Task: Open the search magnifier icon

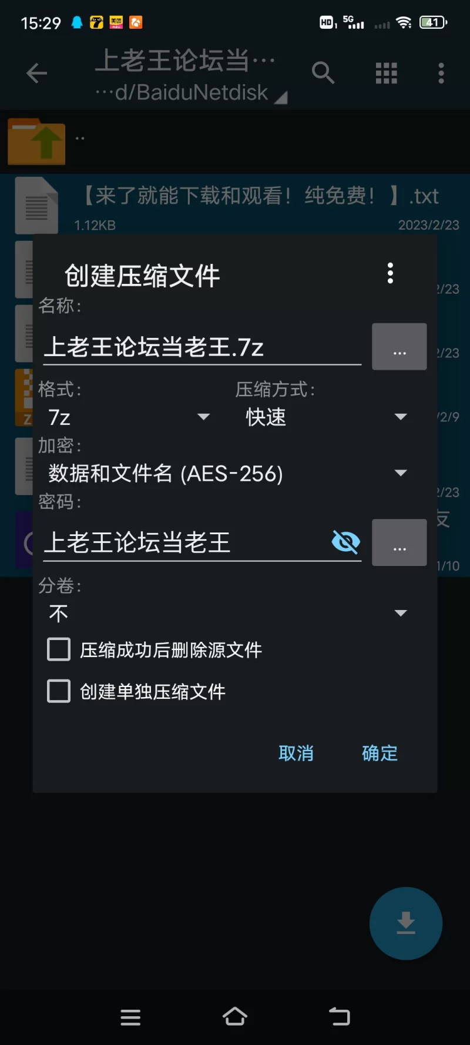Action: (x=323, y=73)
